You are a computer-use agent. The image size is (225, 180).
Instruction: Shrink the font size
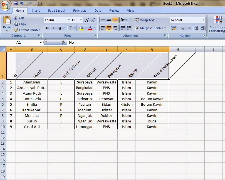tap(93, 20)
